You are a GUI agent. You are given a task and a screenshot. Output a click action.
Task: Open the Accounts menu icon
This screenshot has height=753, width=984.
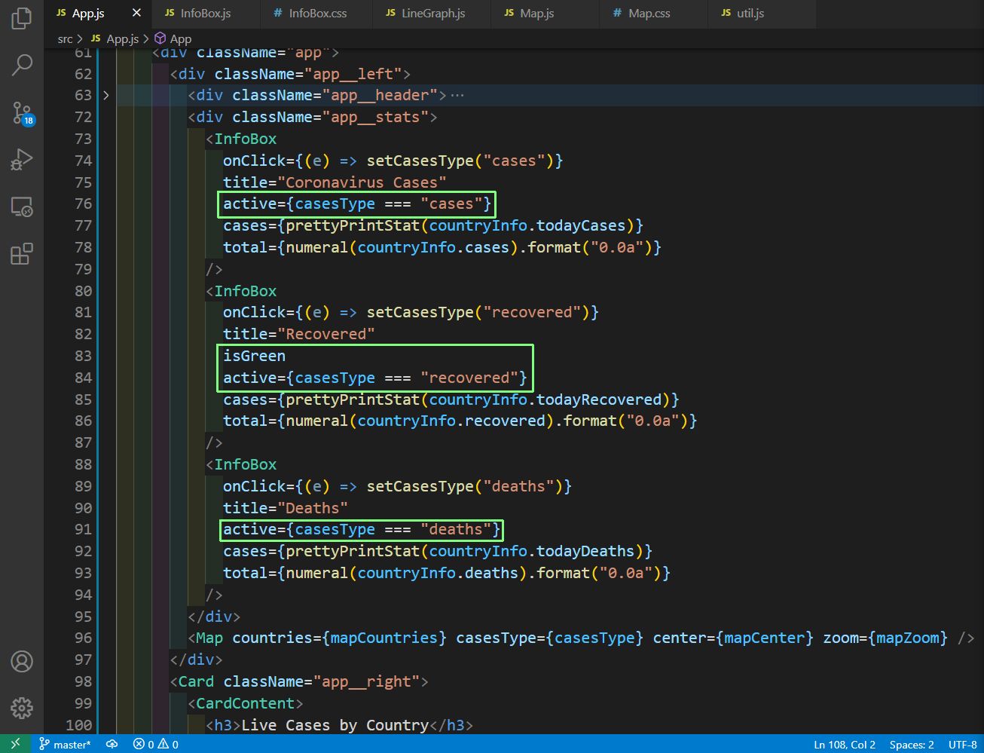click(x=22, y=661)
